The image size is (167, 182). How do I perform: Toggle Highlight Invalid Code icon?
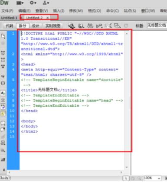pos(3,100)
